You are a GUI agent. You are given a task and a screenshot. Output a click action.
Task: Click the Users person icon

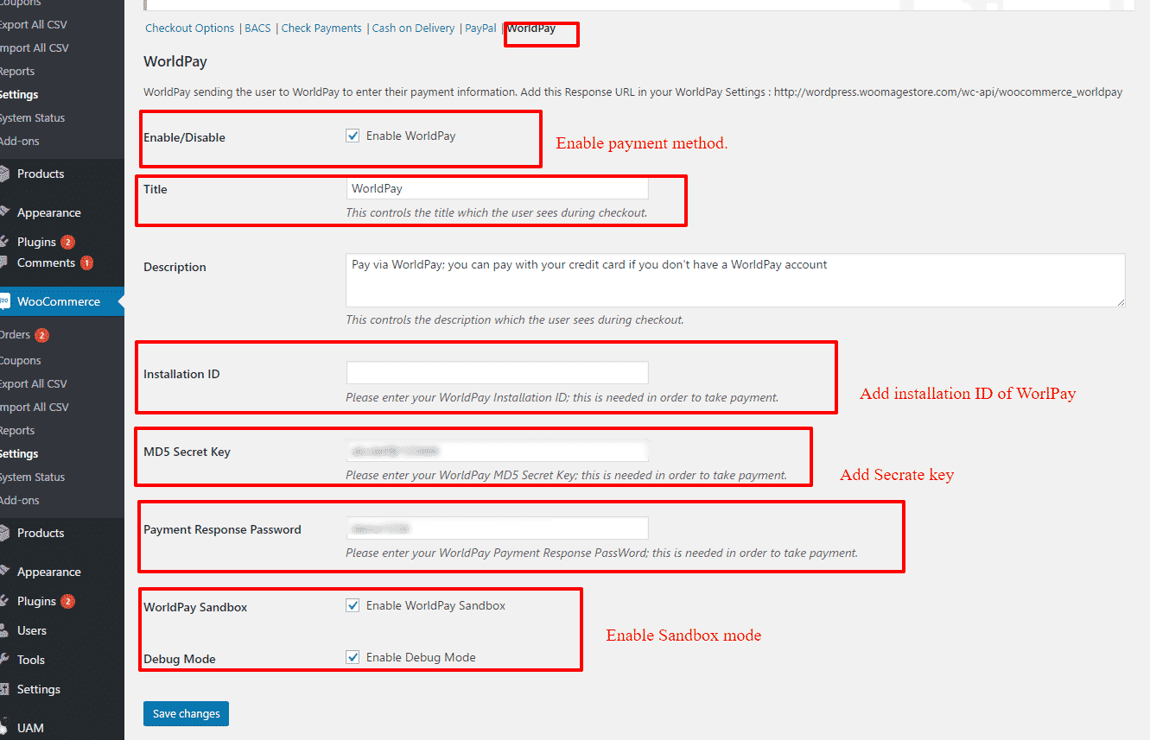tap(4, 630)
